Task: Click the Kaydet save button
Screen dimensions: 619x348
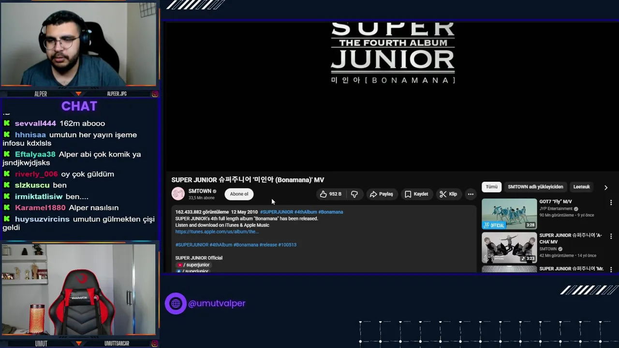Action: click(x=416, y=194)
